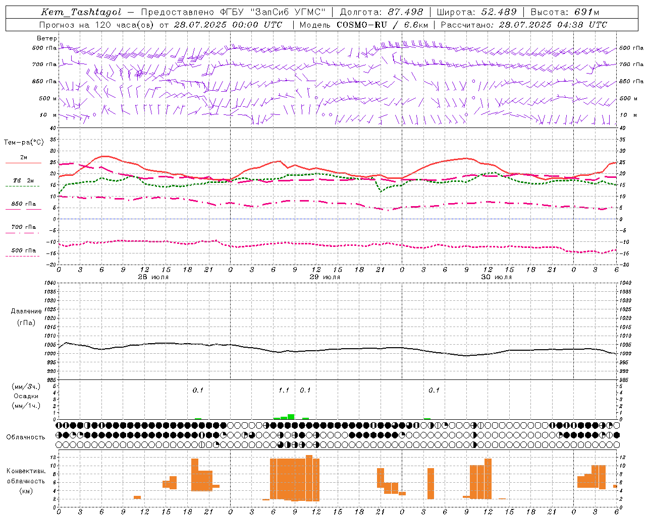Click the 'Облачность' cloud cover label
646x516 pixels.
[26, 437]
